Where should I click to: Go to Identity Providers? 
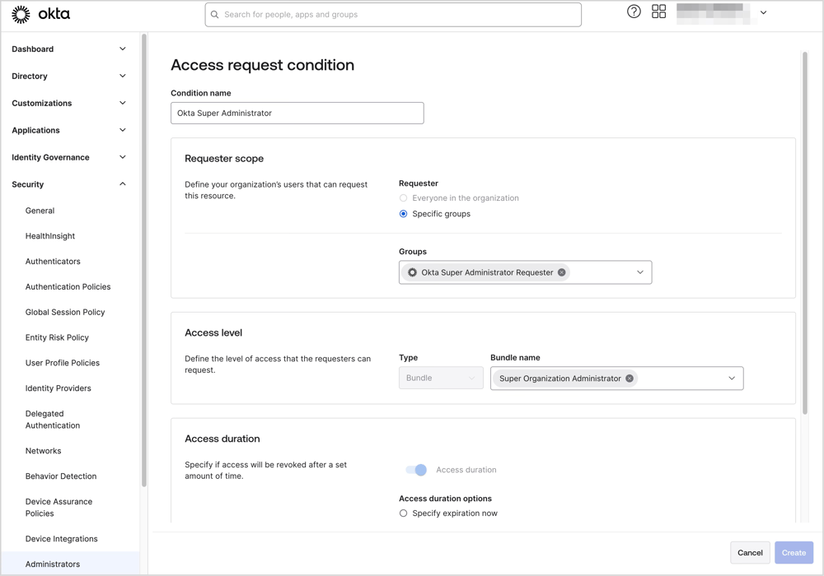[58, 388]
